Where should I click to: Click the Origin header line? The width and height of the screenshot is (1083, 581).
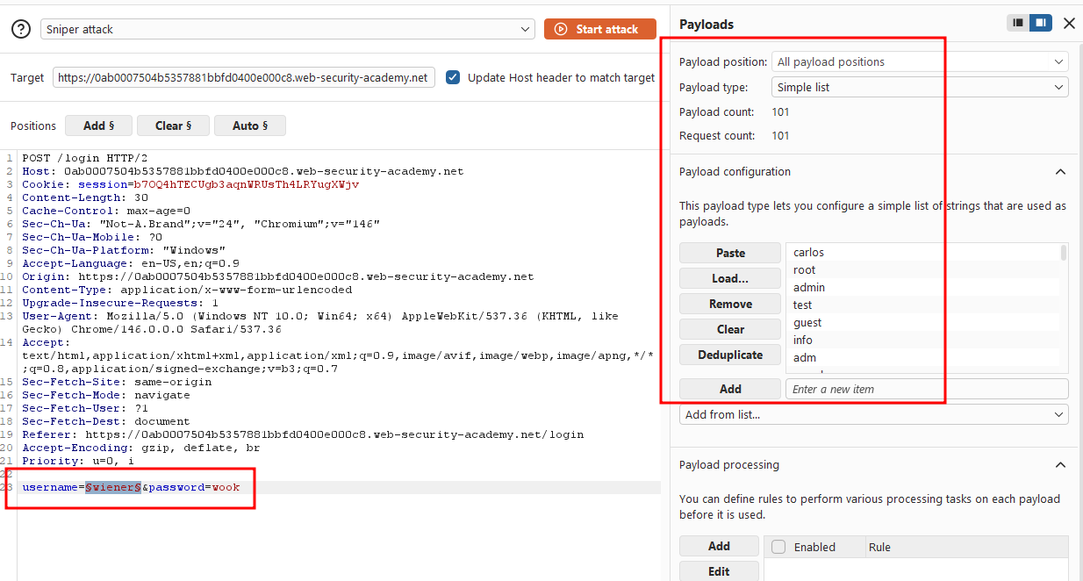[278, 276]
